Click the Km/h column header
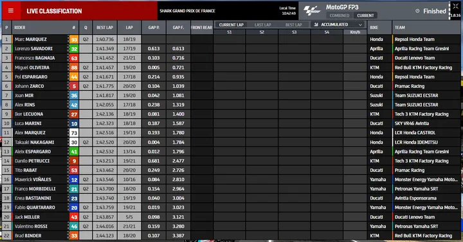The width and height of the screenshot is (463, 242). click(x=355, y=32)
